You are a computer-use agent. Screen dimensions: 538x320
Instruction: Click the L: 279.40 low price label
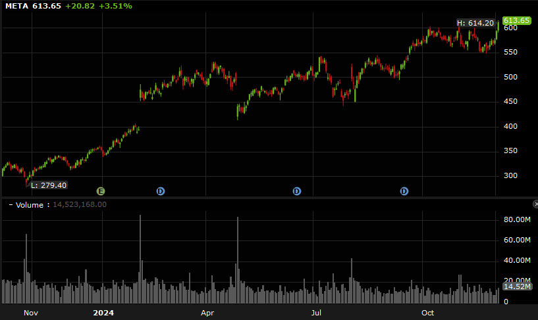(x=49, y=185)
